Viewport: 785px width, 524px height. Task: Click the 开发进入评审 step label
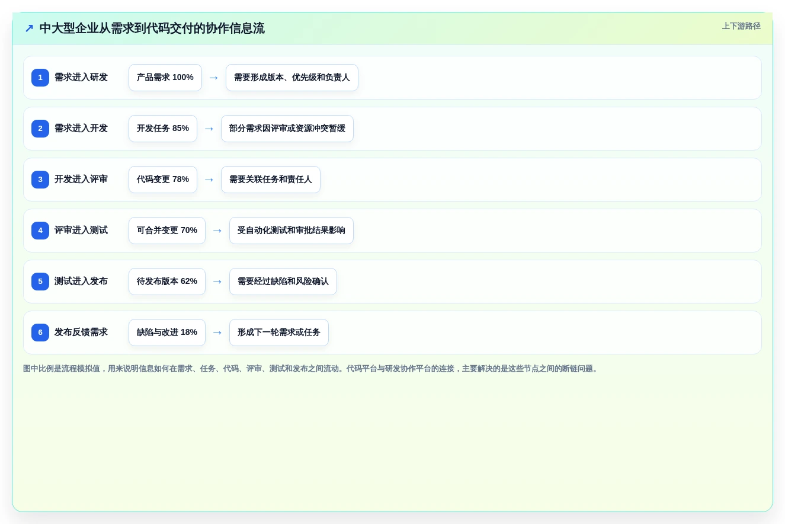(x=81, y=180)
